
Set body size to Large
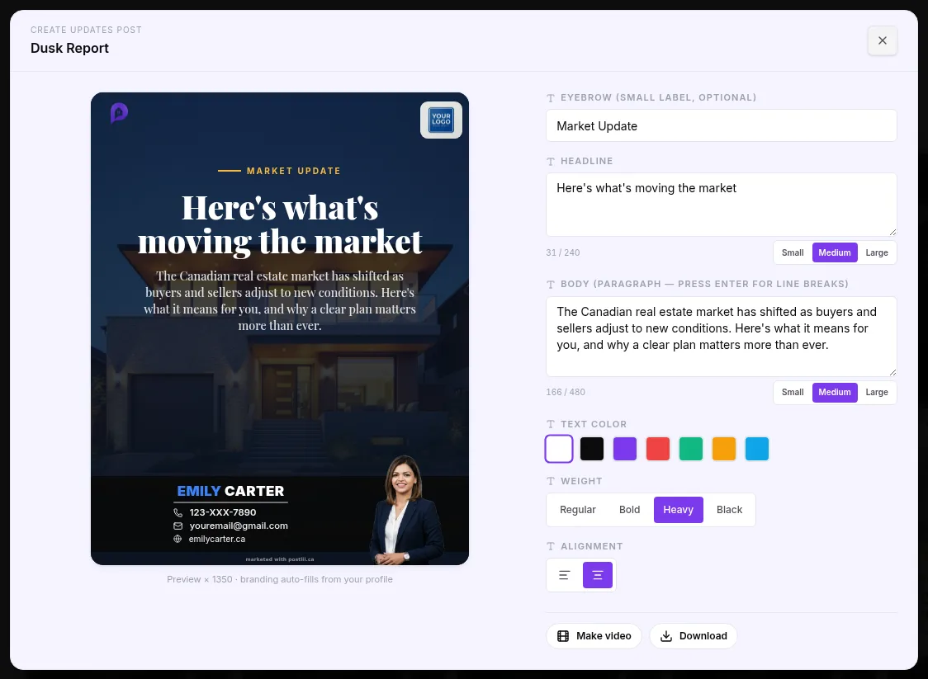click(x=877, y=392)
